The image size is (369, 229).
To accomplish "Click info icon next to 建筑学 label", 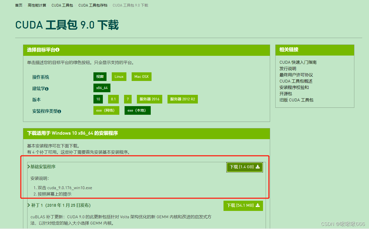I will coord(47,89).
